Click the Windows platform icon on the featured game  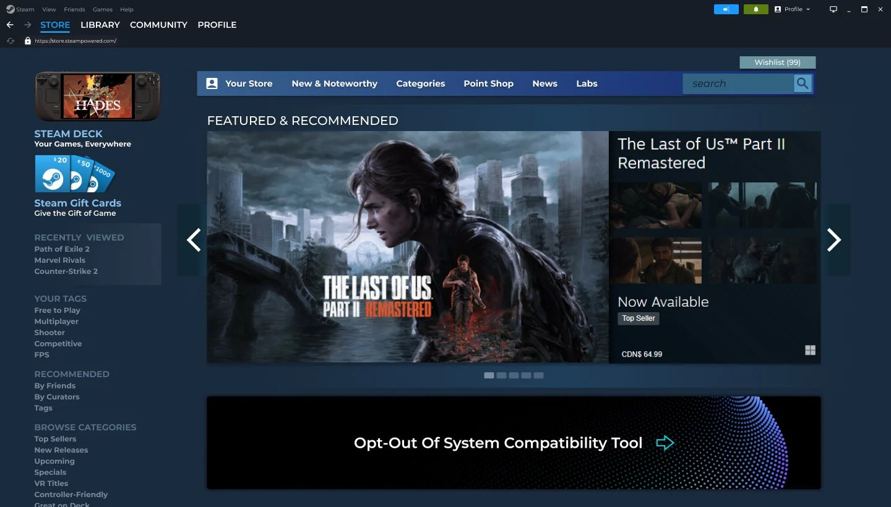810,351
